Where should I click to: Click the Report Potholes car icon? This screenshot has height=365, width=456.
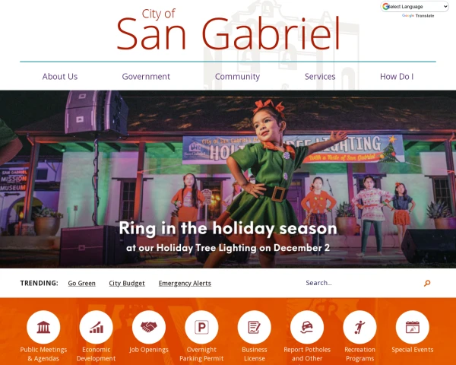307,327
